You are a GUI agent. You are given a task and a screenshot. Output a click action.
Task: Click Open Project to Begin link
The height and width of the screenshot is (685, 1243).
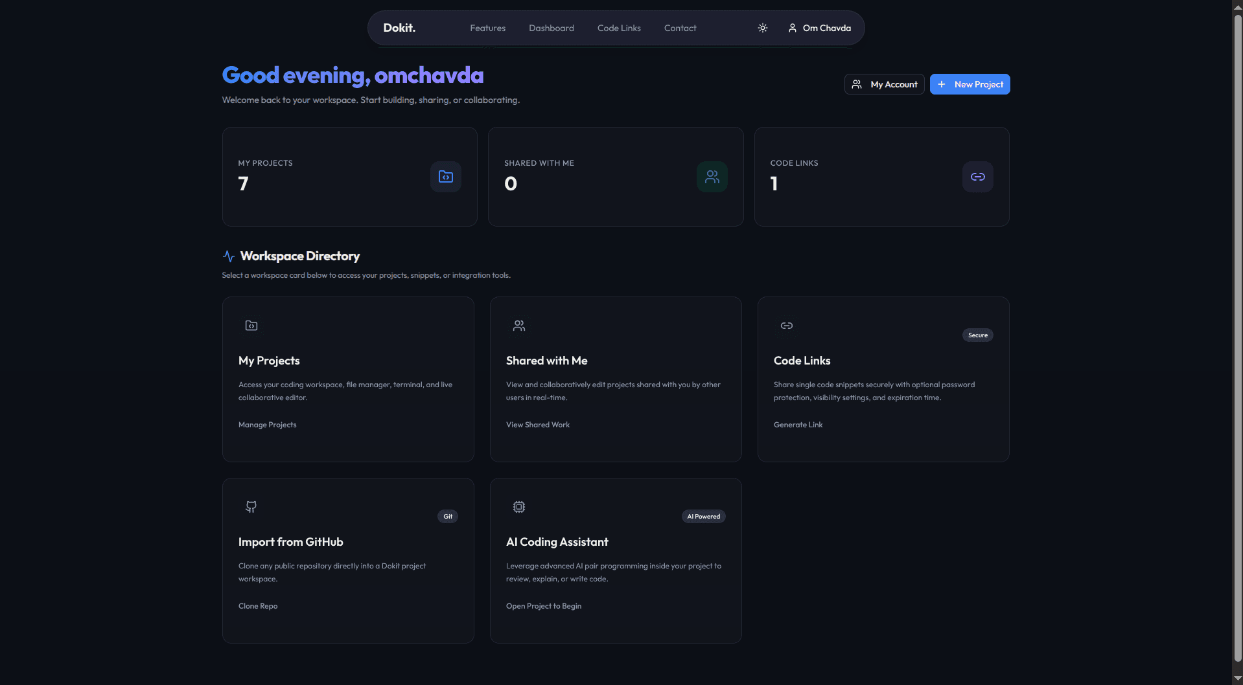[x=544, y=606]
